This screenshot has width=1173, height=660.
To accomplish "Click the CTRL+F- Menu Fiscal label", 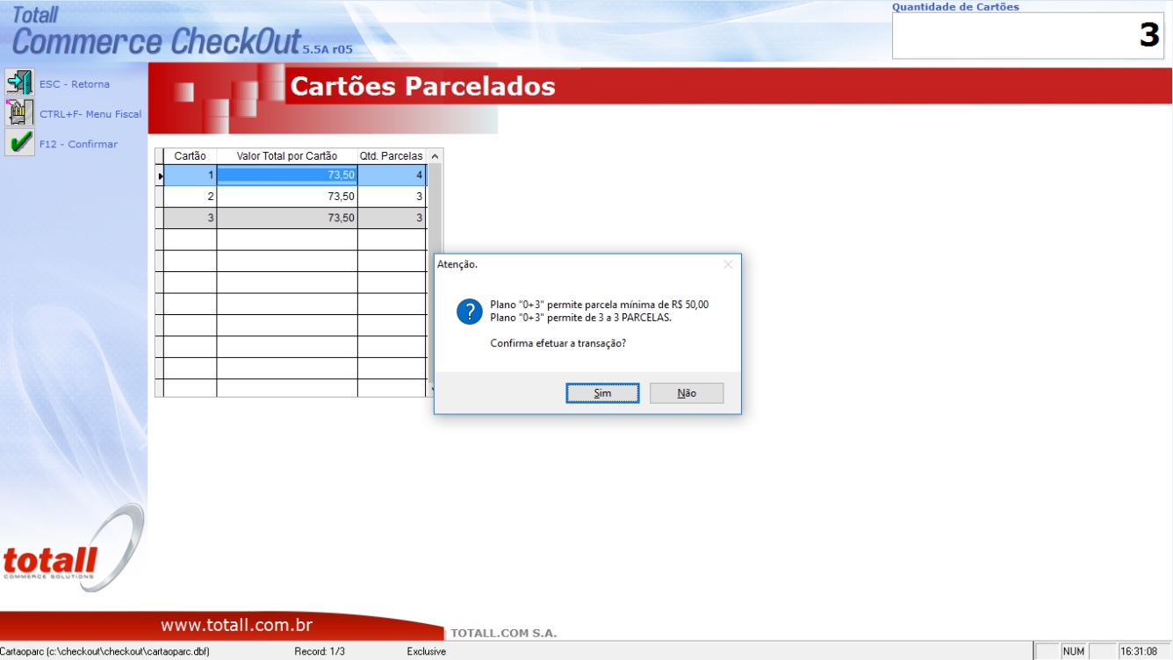I will pyautogui.click(x=90, y=114).
